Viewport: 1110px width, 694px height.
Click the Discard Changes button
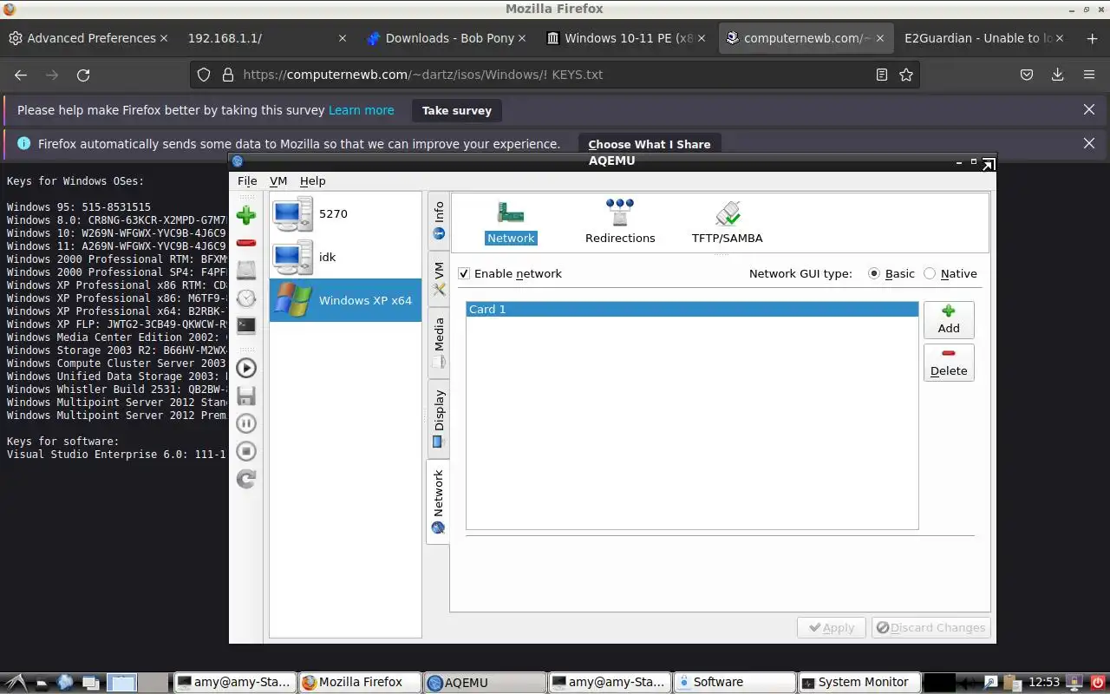point(930,627)
